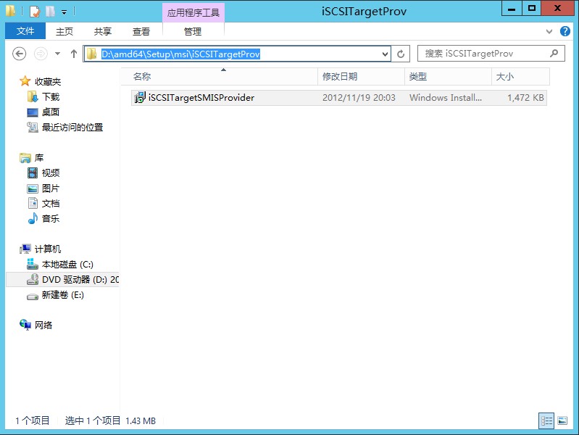The image size is (579, 435).
Task: Click the 网络 network icon
Action: pos(25,325)
